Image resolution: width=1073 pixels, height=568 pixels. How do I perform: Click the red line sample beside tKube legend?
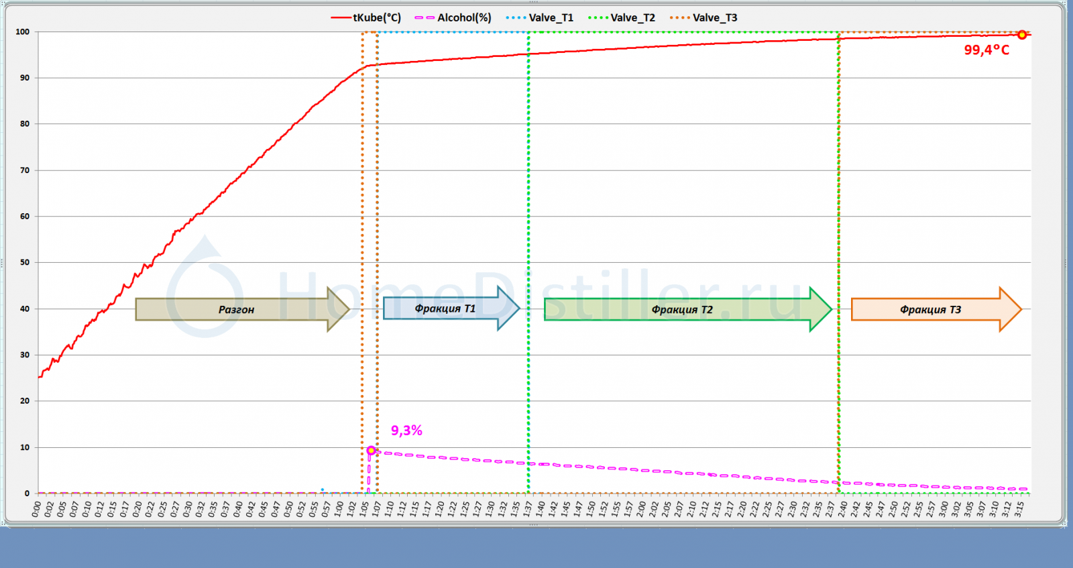point(341,18)
